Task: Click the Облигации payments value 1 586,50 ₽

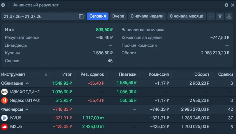Action: coord(127,83)
